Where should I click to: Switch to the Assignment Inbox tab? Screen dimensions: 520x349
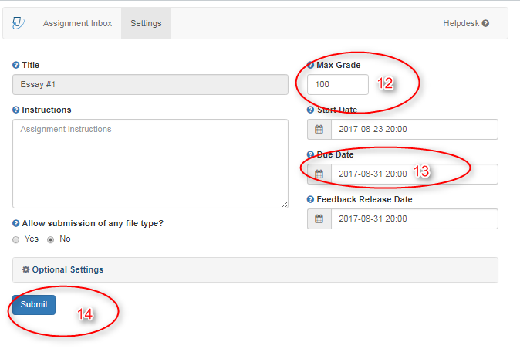[x=77, y=23]
